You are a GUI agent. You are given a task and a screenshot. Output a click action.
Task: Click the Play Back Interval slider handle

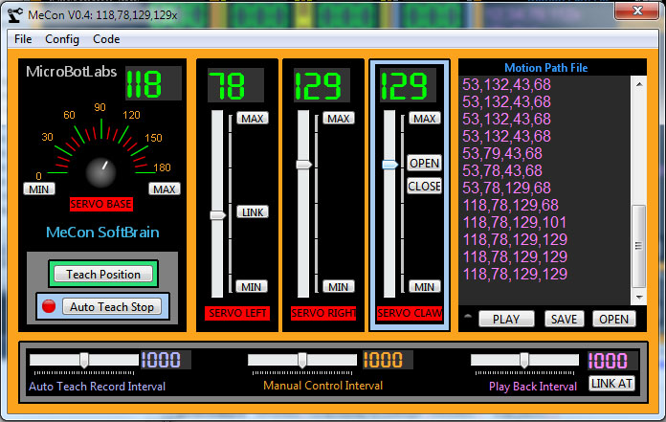point(523,360)
